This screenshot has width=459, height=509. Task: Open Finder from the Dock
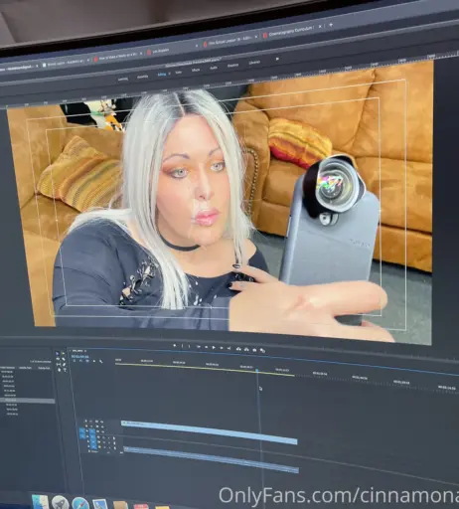40,502
